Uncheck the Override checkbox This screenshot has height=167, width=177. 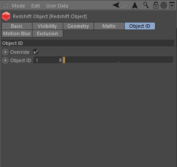pos(36,52)
